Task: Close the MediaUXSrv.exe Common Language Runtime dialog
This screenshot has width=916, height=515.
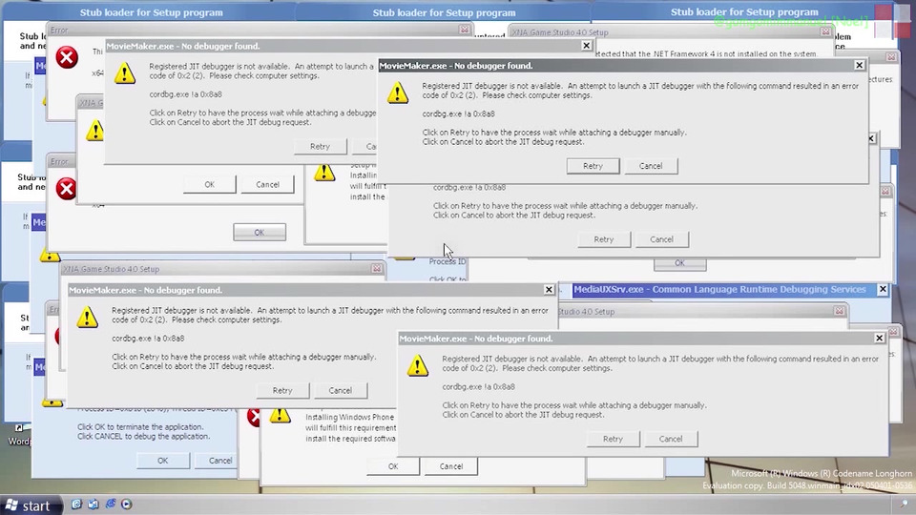Action: coord(883,289)
